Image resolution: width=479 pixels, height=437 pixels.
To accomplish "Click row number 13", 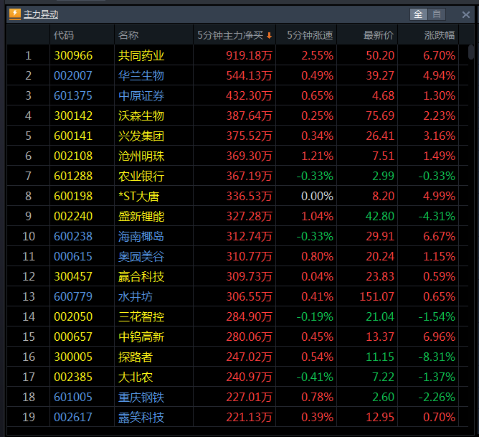I will [x=29, y=296].
